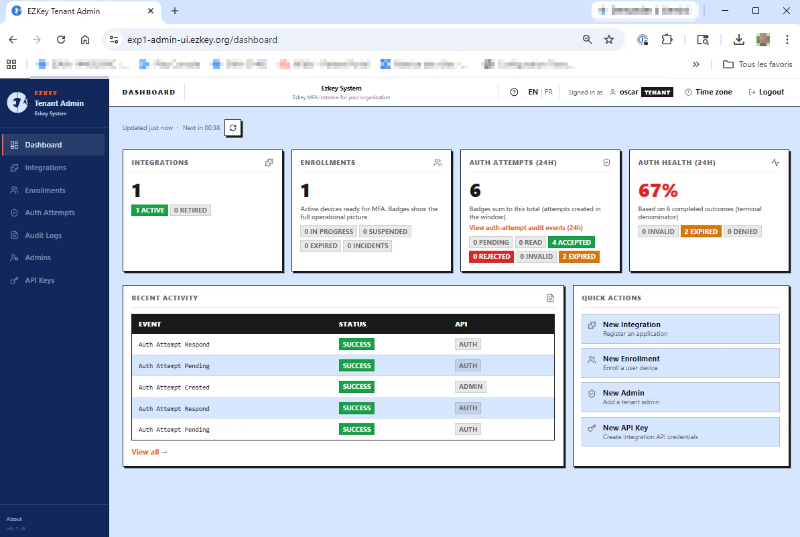800x537 pixels.
Task: Click the Audit Logs file icon in sidebar
Action: (x=14, y=235)
